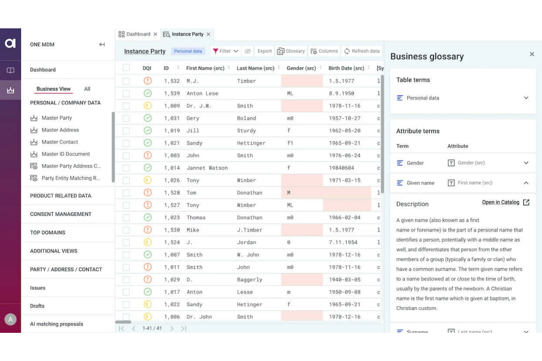Expand the Personal data table term
The width and height of the screenshot is (542, 361).
point(526,98)
